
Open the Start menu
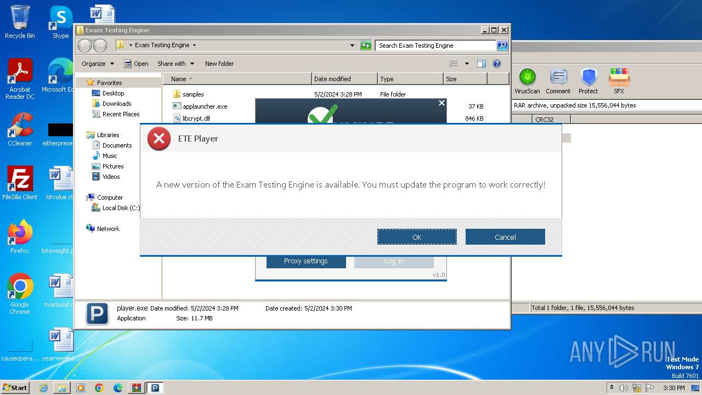pos(15,387)
